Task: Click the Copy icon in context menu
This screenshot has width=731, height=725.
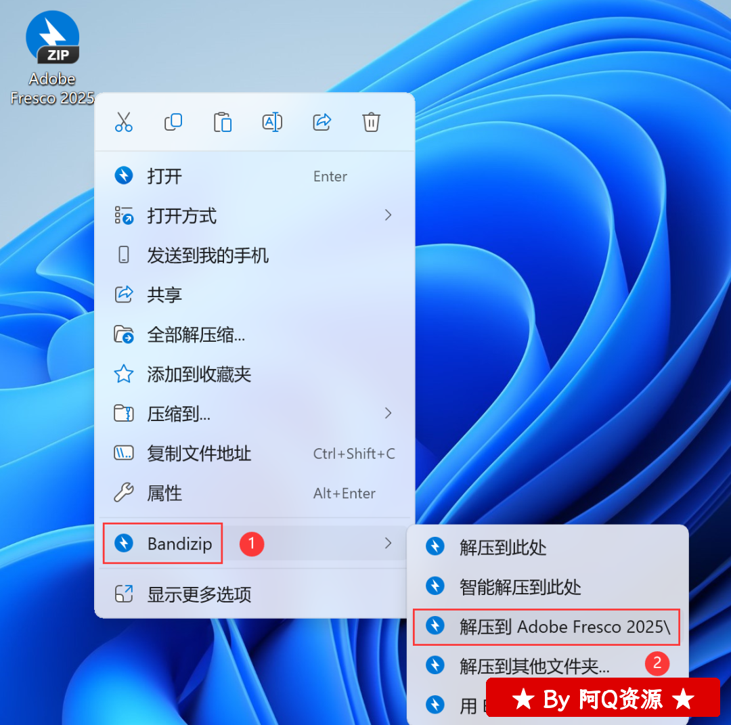Action: pos(173,122)
